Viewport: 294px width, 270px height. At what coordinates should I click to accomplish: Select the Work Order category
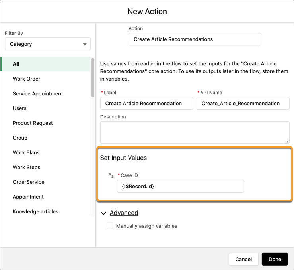click(45, 79)
